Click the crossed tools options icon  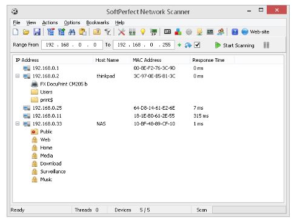pyautogui.click(x=121, y=32)
